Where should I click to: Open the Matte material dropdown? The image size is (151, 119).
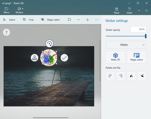(x=126, y=45)
